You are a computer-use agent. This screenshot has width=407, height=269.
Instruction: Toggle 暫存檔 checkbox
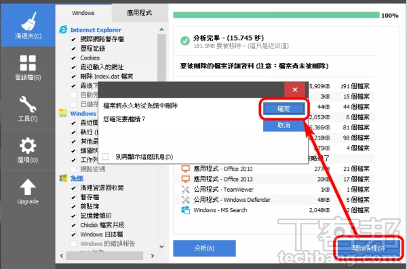pos(73,197)
